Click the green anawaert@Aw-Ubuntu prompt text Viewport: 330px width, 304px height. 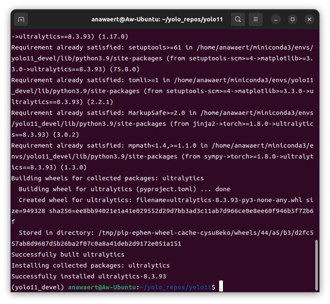pyautogui.click(x=102, y=287)
